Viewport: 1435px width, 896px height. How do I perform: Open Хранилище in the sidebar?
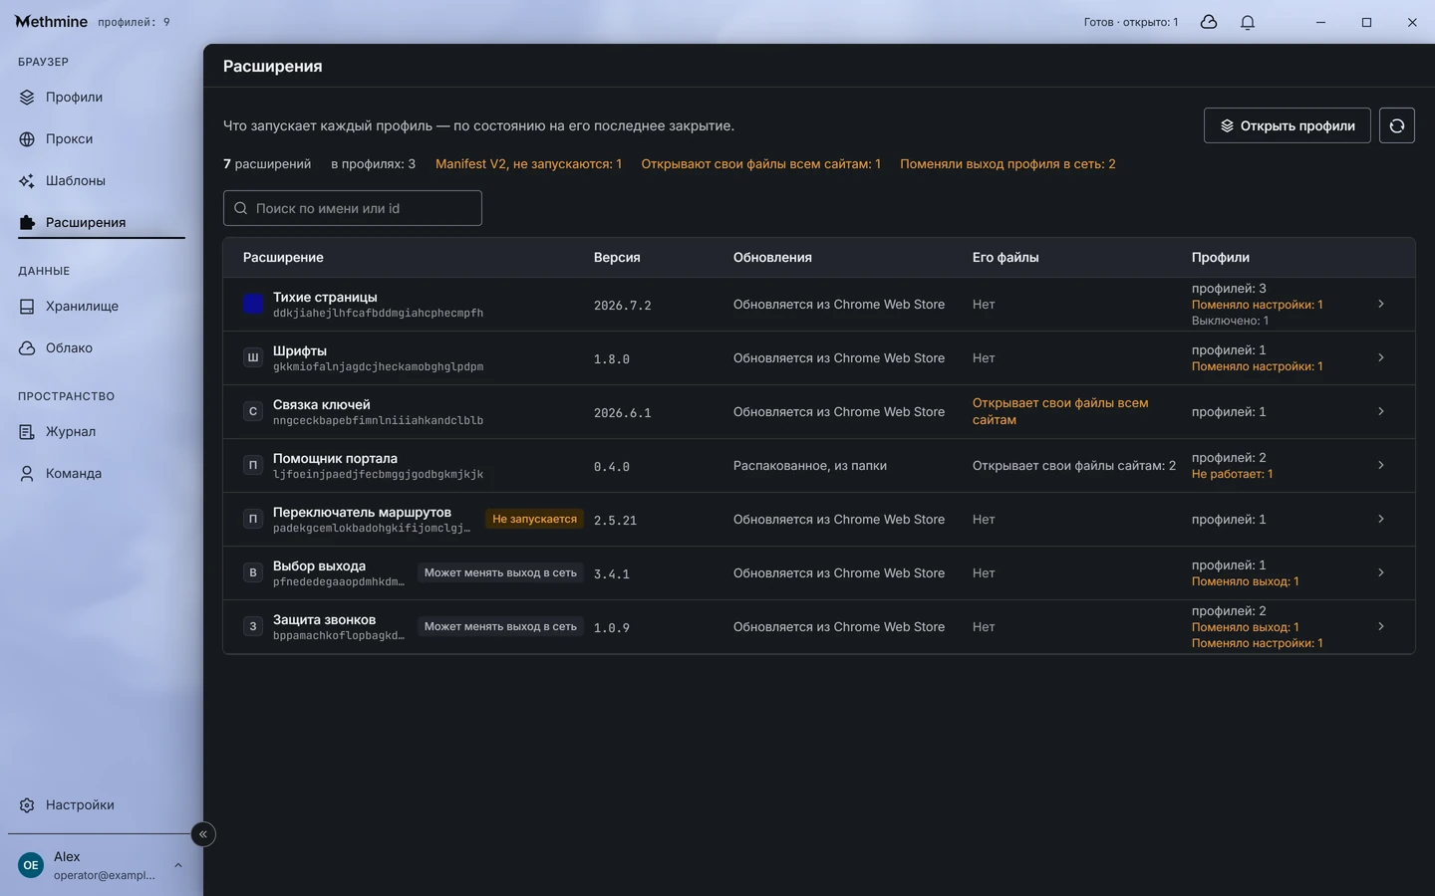(101, 307)
